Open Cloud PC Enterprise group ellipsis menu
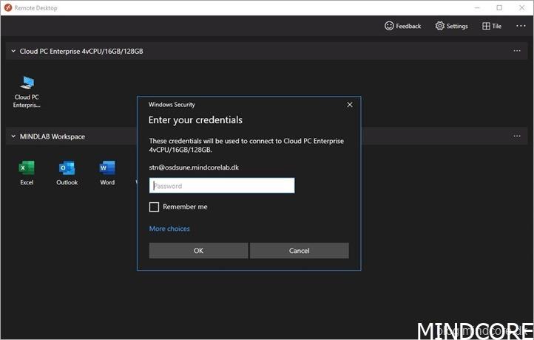 click(x=517, y=52)
